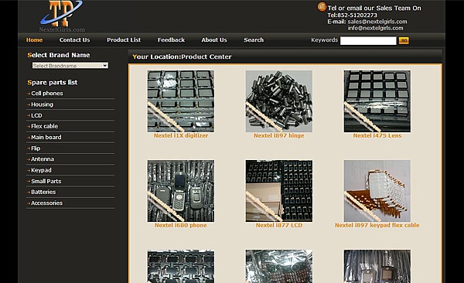Viewport: 464px width, 283px height.
Task: Click Nextel i897 hinge title link
Action: (278, 135)
